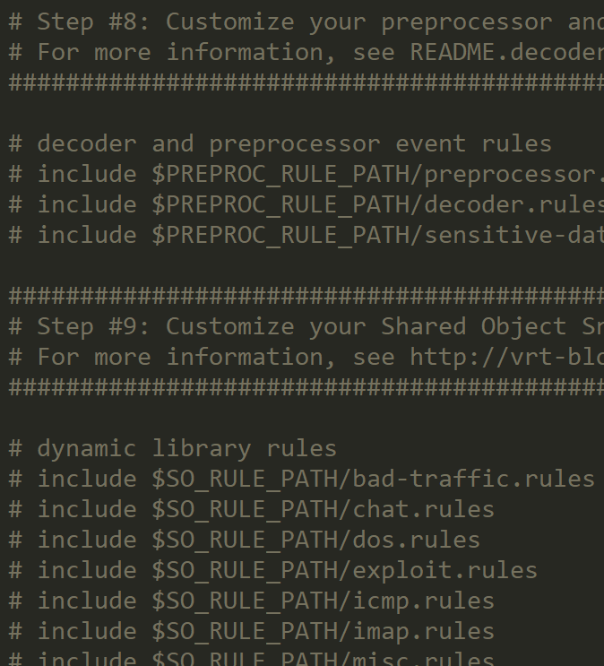Click the sensitive-data include line
604x666 pixels.
click(x=306, y=236)
